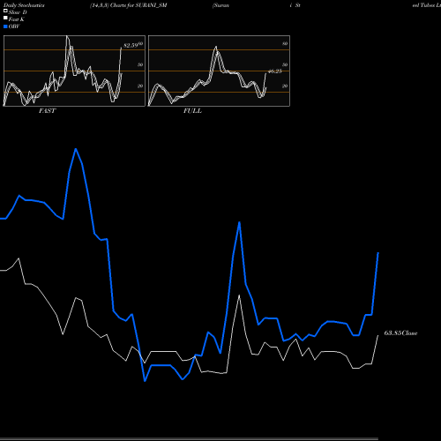Click the FAST label under chart

(x=47, y=111)
